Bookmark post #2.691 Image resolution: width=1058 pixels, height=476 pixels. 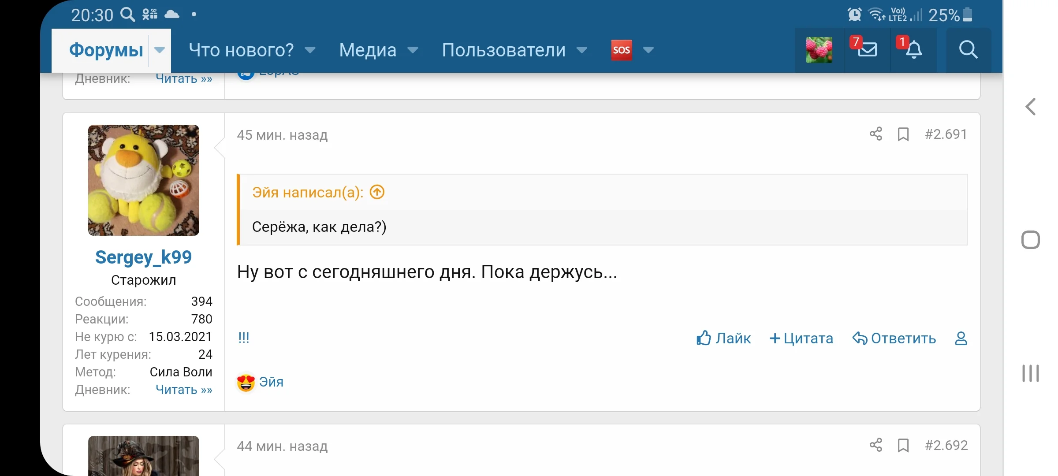tap(903, 134)
